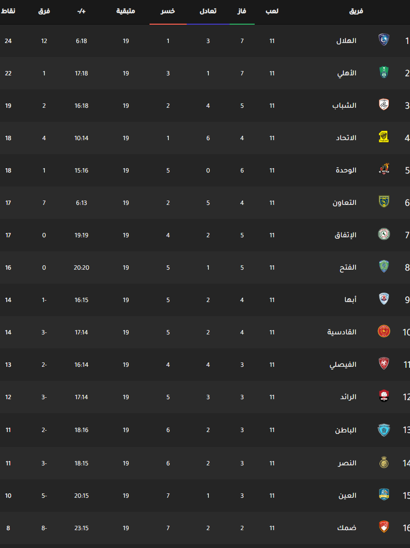The width and height of the screenshot is (410, 548).
Task: Sort by the فاز wins column
Action: [x=242, y=11]
